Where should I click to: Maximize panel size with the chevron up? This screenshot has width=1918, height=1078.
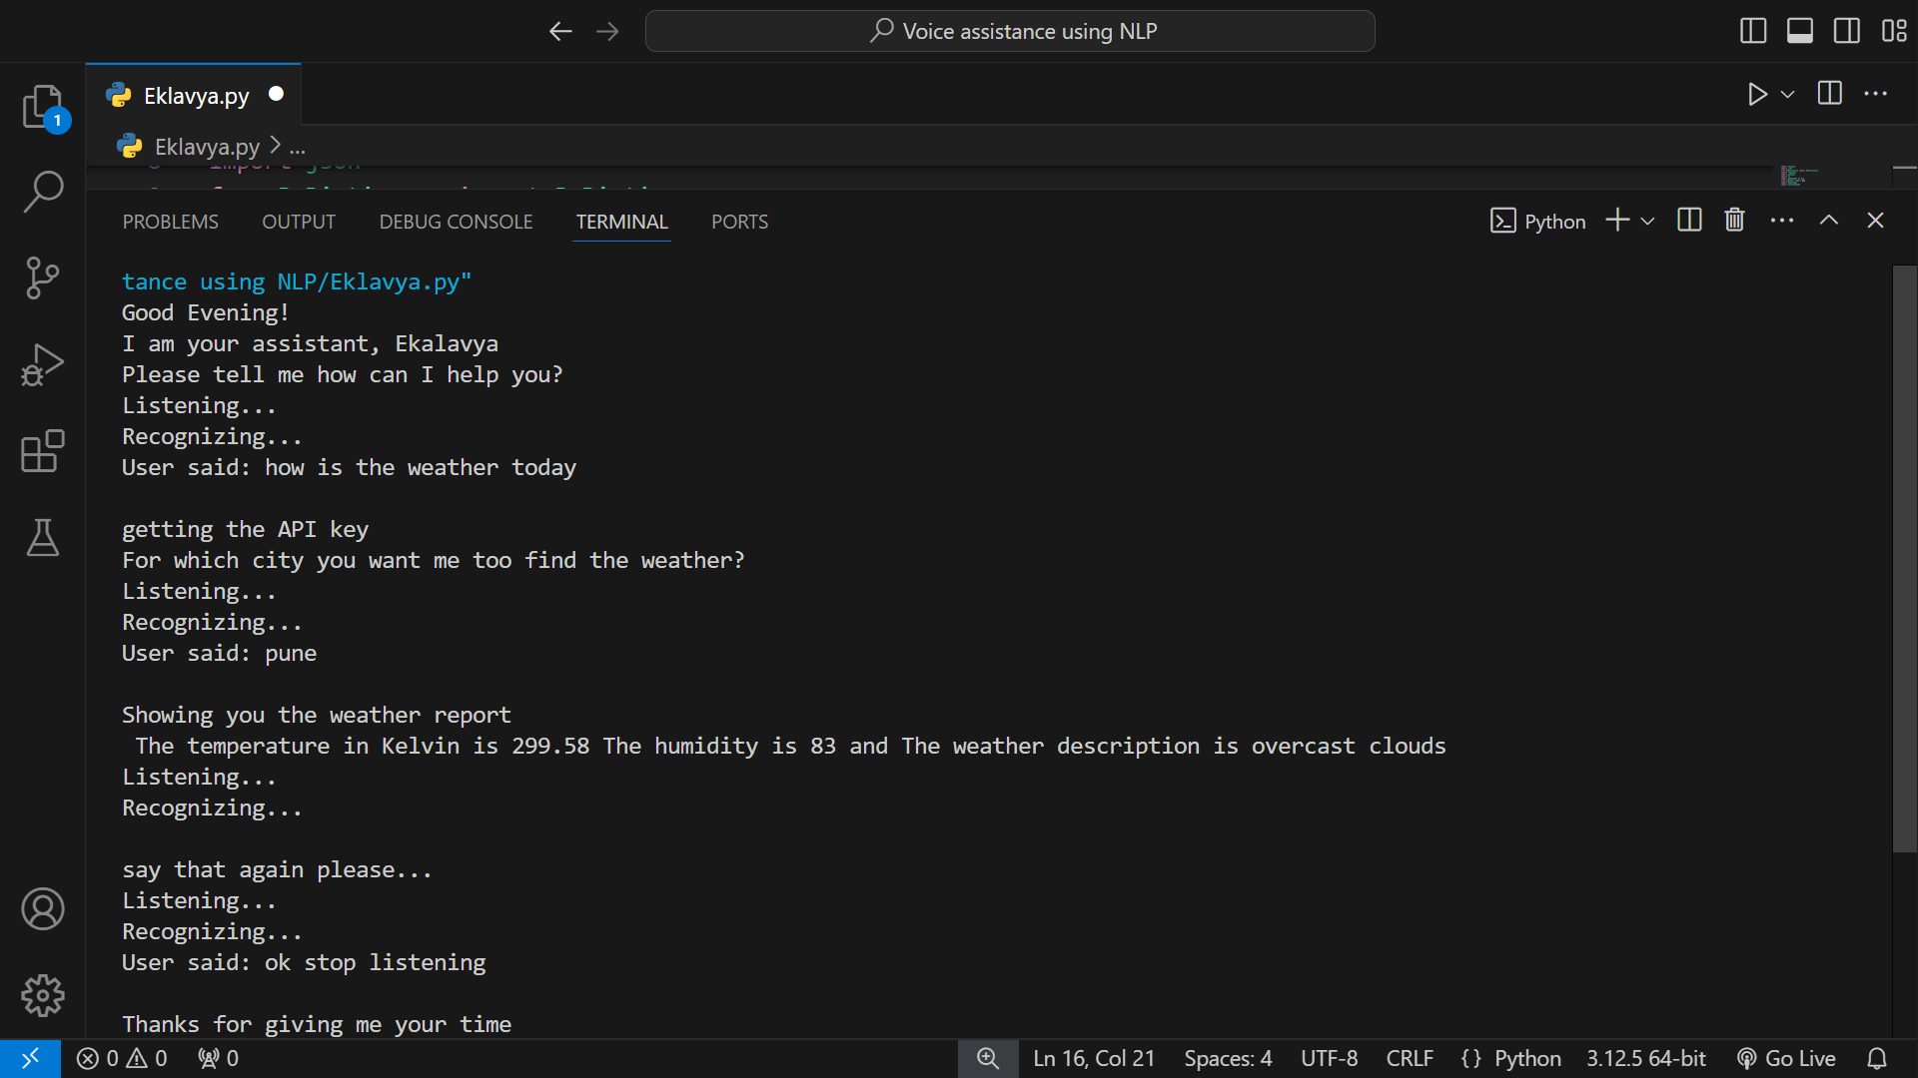click(1828, 221)
